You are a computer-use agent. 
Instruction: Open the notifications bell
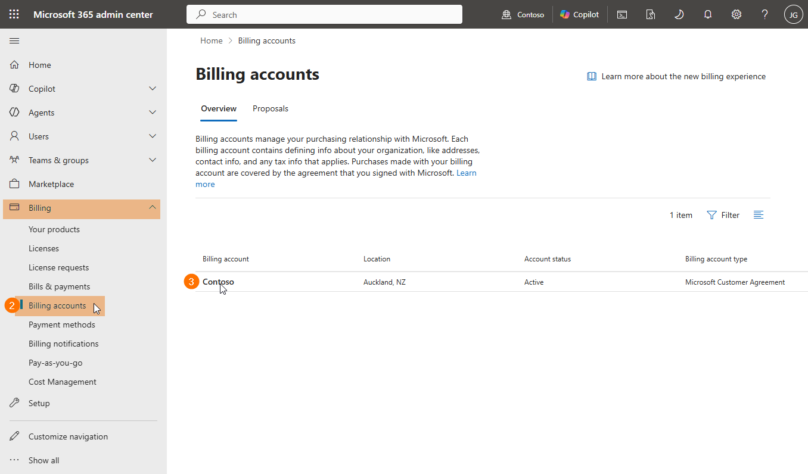708,14
